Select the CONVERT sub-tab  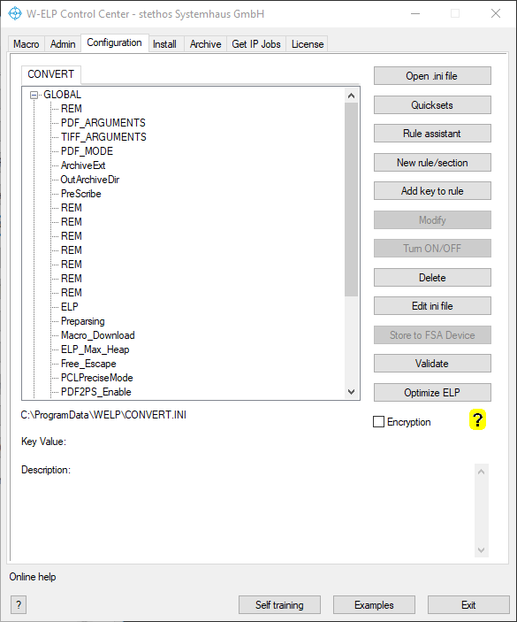[x=50, y=74]
